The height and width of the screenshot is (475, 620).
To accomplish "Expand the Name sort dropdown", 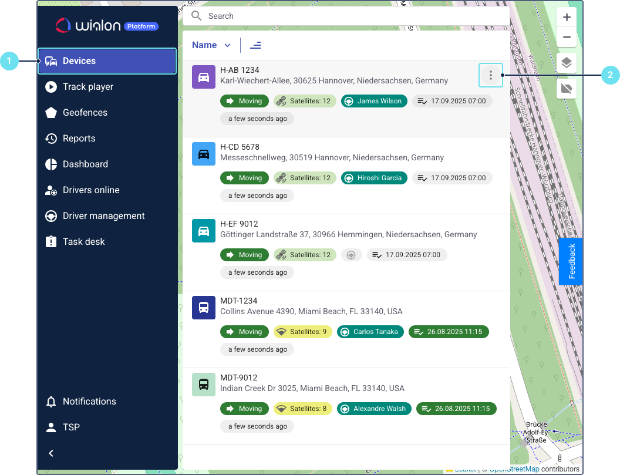I will 212,45.
